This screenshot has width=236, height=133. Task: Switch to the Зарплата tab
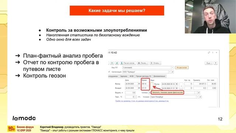click(124, 76)
